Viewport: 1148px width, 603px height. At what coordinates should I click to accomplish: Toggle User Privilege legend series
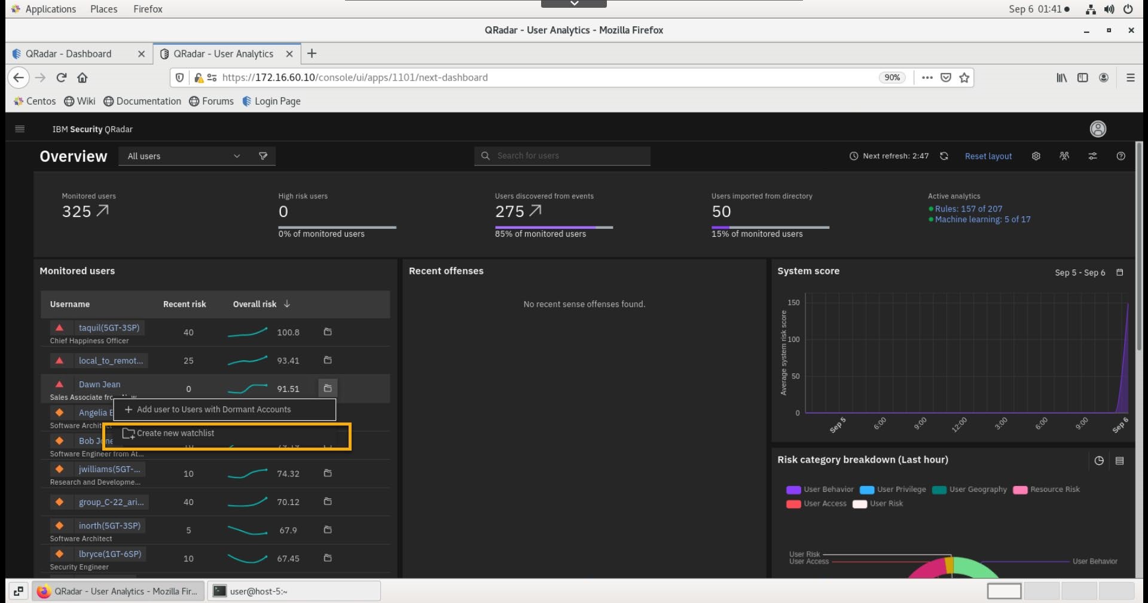[893, 489]
